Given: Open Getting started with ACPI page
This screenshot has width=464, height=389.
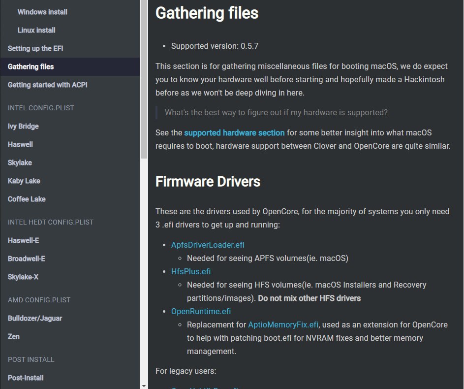Looking at the screenshot, I should point(47,85).
